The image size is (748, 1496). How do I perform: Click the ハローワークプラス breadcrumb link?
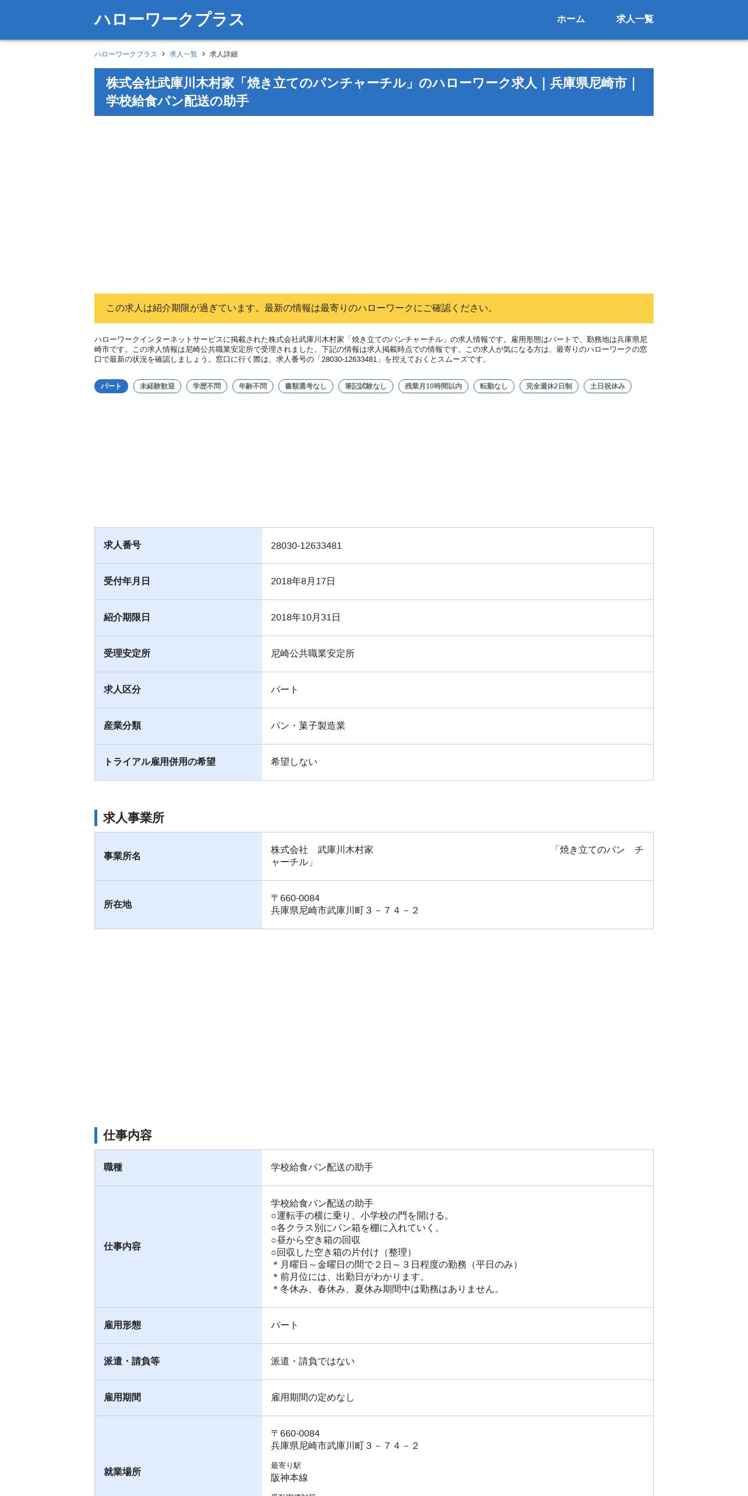pyautogui.click(x=126, y=54)
